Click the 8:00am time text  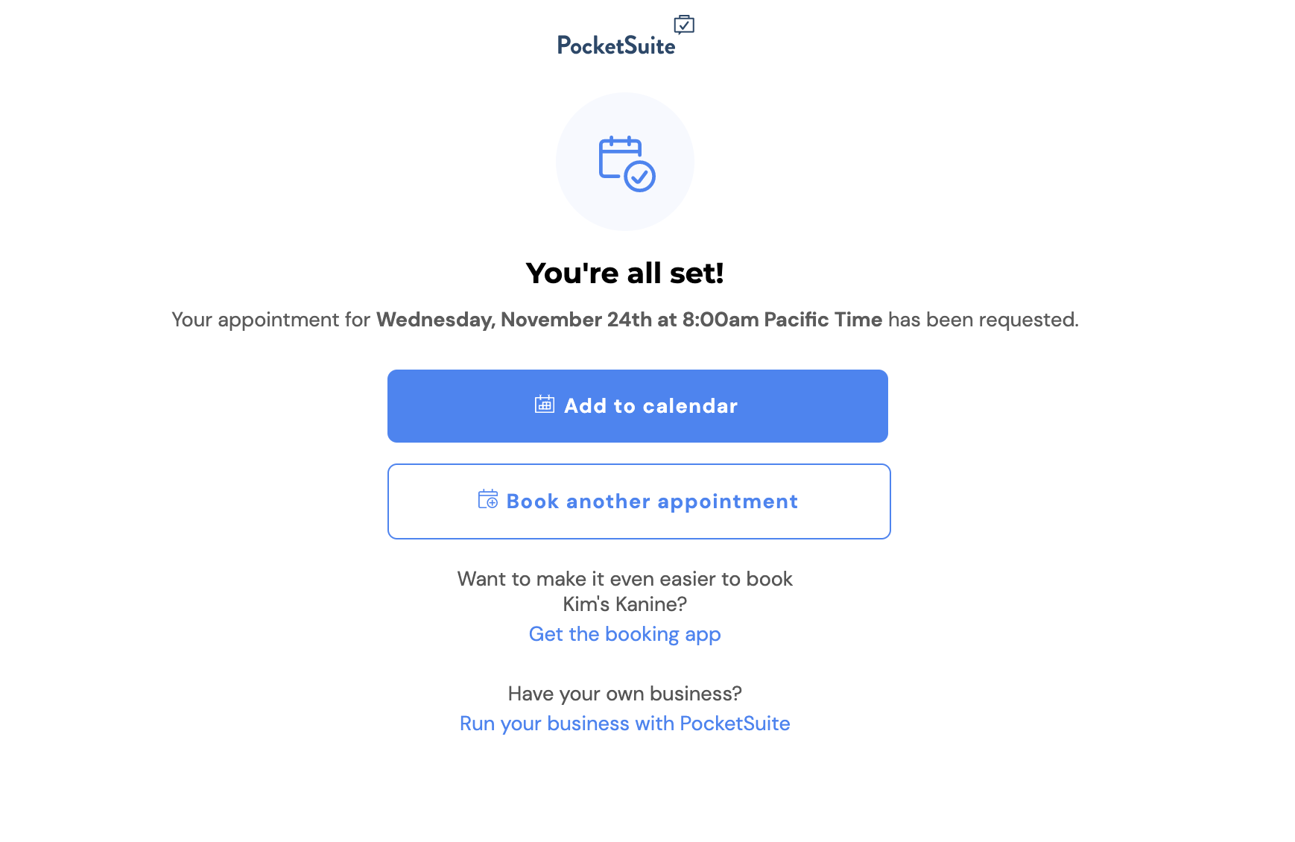[721, 320]
